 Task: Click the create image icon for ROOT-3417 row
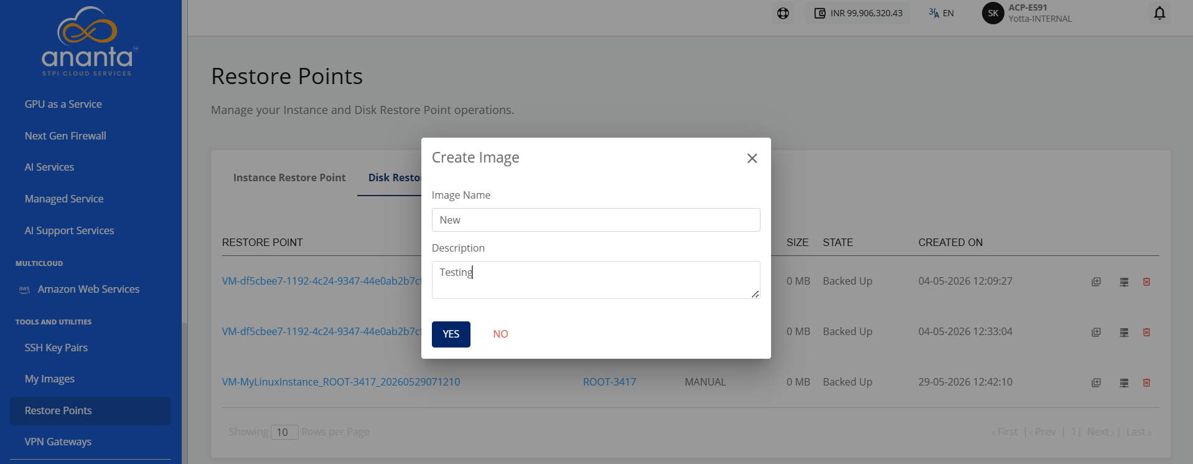click(1096, 383)
